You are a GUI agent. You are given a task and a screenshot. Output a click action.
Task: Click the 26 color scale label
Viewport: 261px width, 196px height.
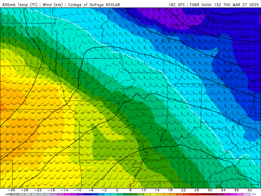pyautogui.click(x=197, y=190)
